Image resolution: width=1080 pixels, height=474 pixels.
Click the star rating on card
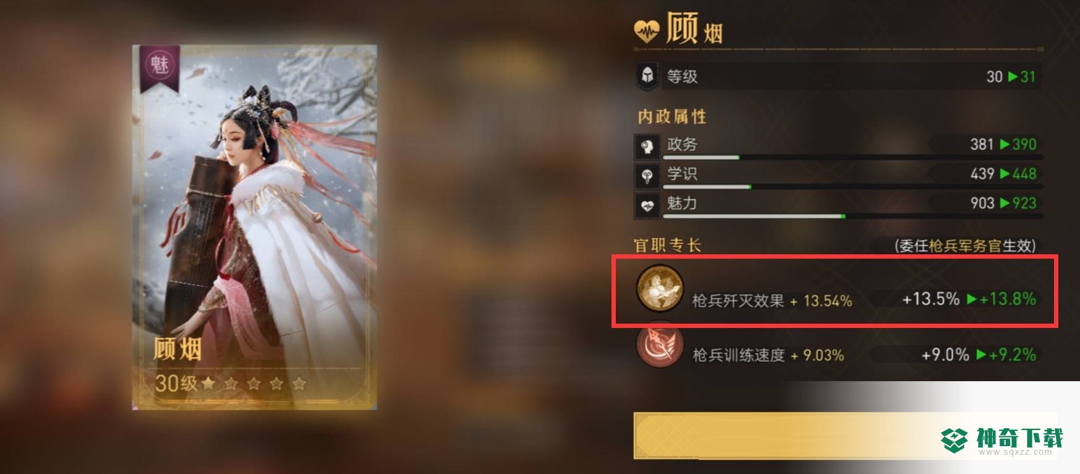254,384
